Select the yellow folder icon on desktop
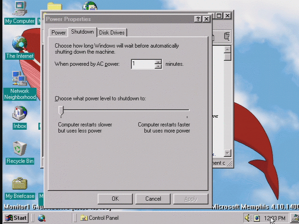 (55, 6)
